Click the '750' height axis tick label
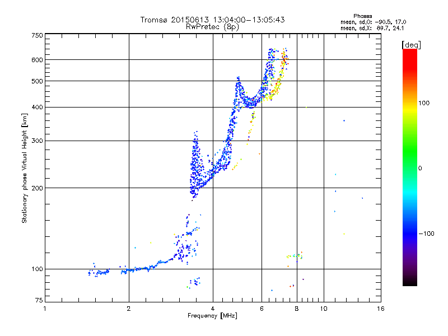448x336 pixels. pos(37,35)
